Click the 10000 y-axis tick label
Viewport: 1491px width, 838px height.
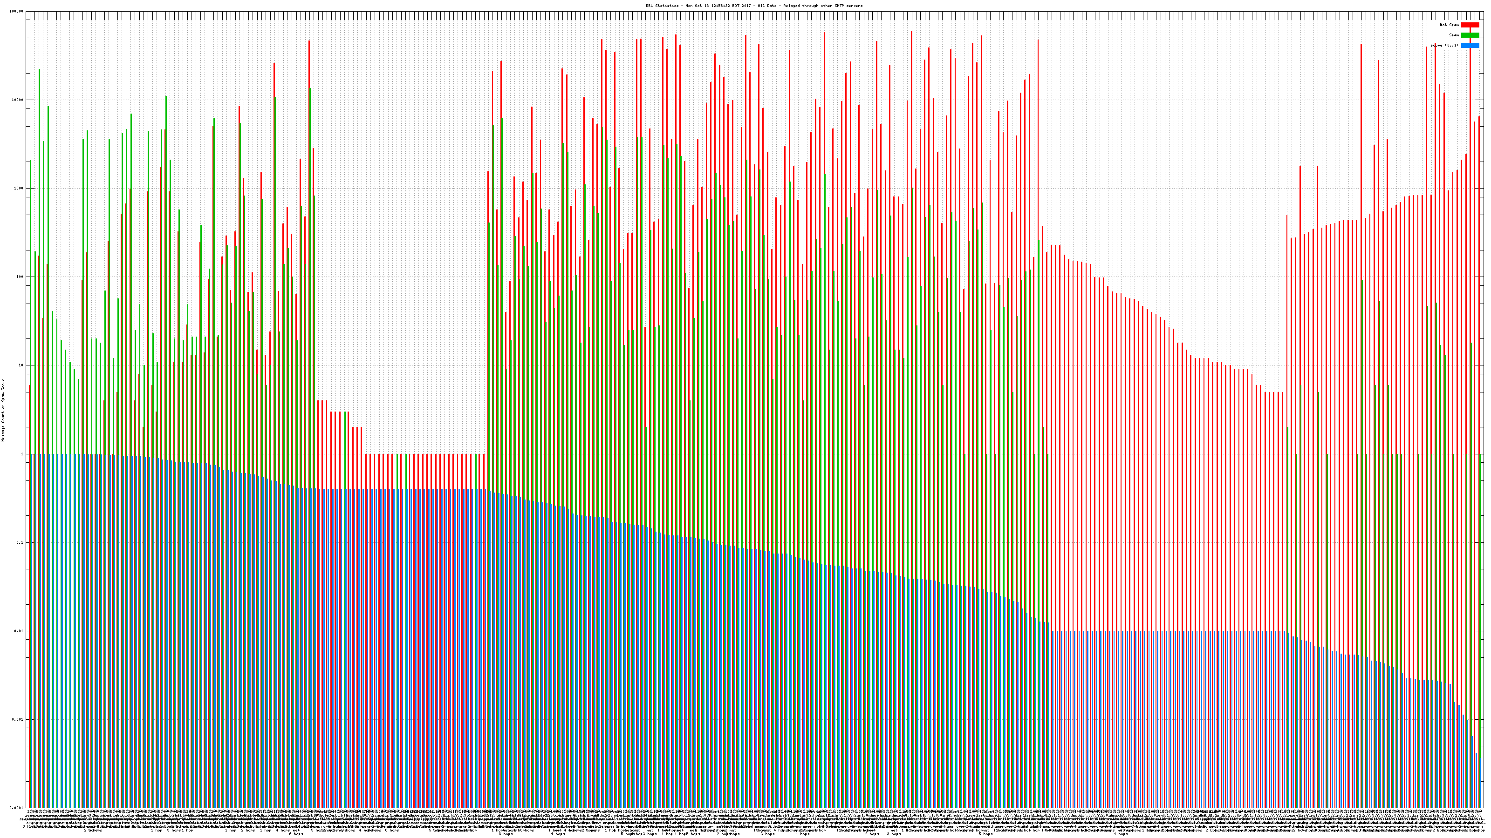click(18, 100)
